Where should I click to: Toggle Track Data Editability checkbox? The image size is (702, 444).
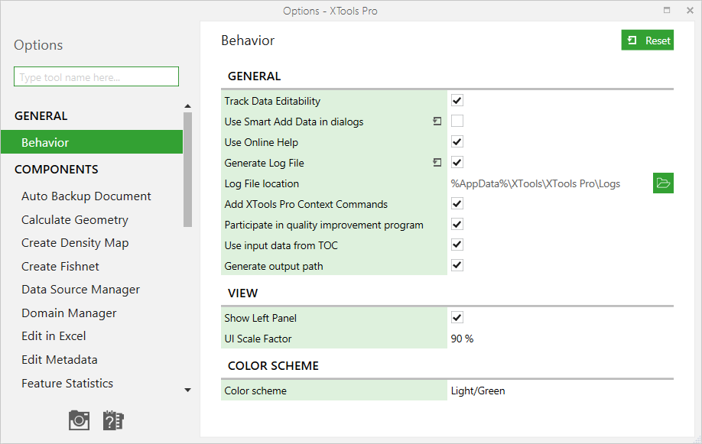click(x=457, y=100)
